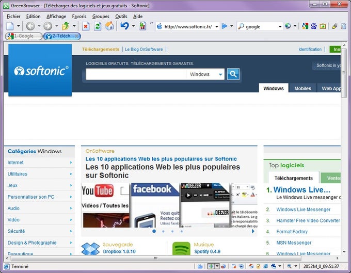Viewport: 351px width, 273px height.
Task: Go back with the Back arrow button
Action: tap(30, 26)
